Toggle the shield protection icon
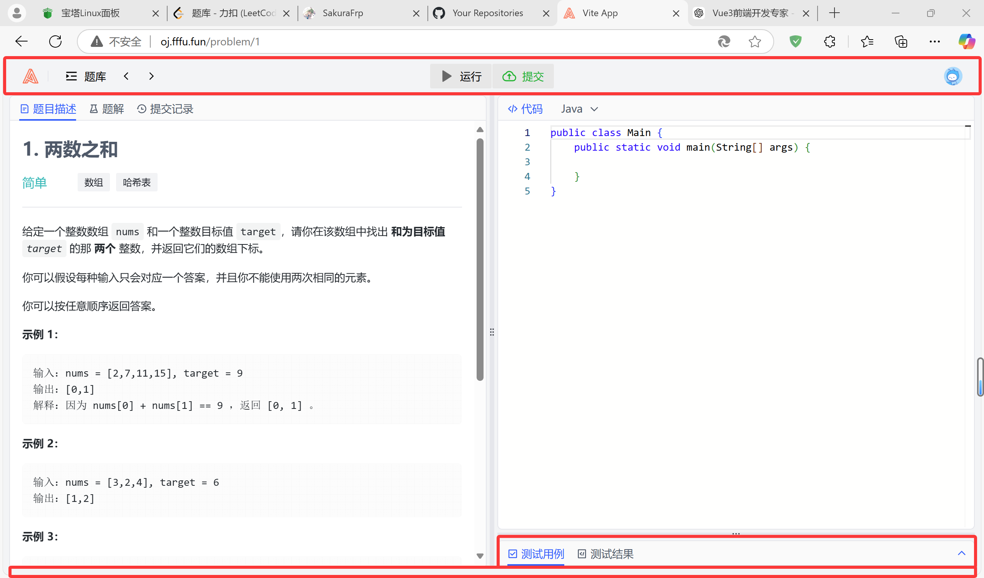This screenshot has width=984, height=578. click(x=795, y=41)
